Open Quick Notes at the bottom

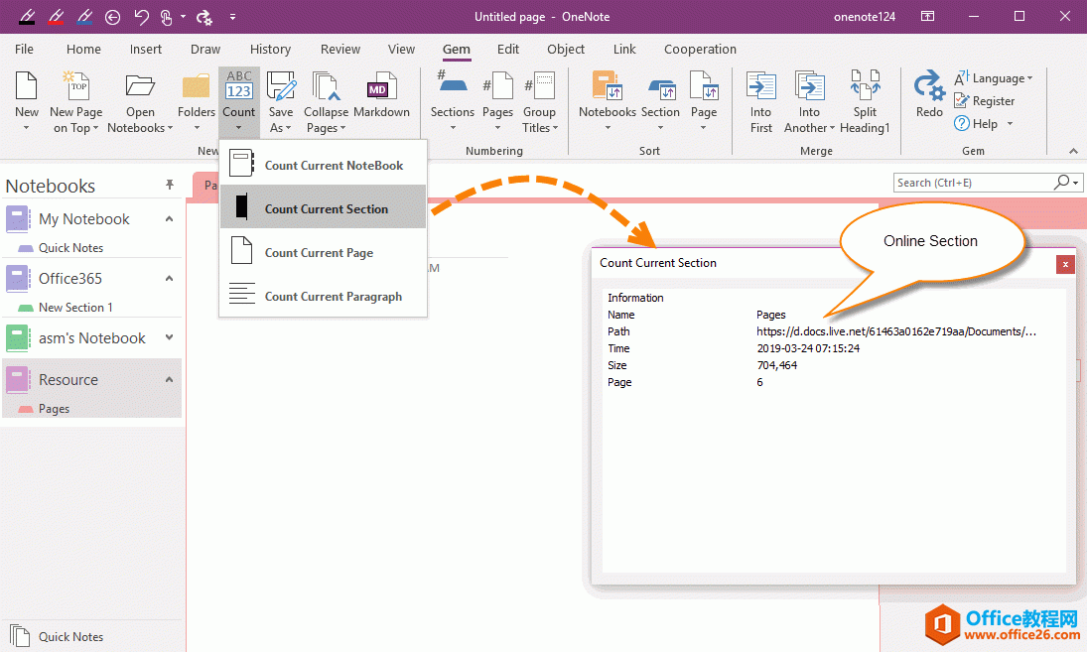(68, 636)
